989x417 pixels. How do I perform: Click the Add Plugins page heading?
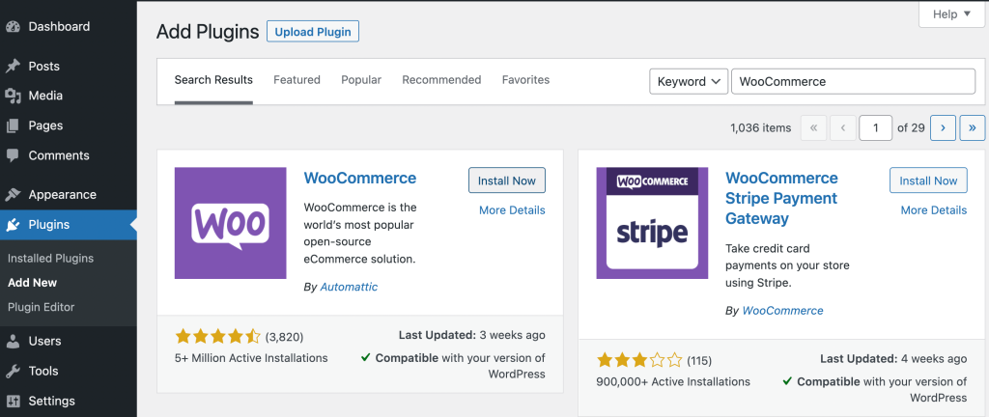point(208,32)
